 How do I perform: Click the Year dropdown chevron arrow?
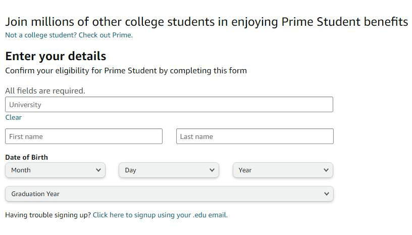326,170
